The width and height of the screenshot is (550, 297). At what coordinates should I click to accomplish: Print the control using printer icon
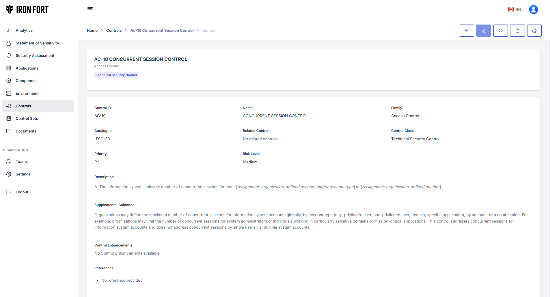(x=534, y=31)
